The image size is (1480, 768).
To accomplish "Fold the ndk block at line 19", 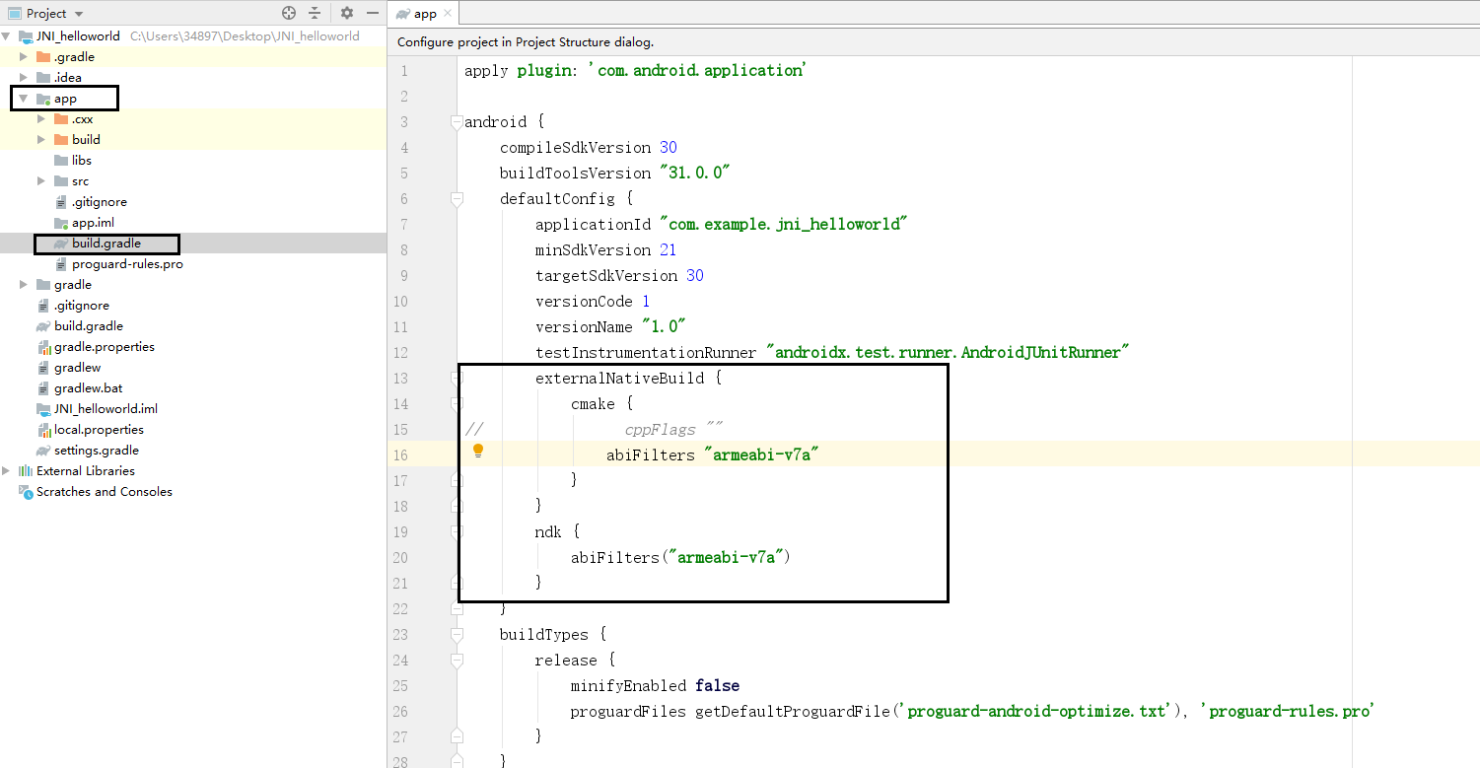I will click(x=457, y=532).
